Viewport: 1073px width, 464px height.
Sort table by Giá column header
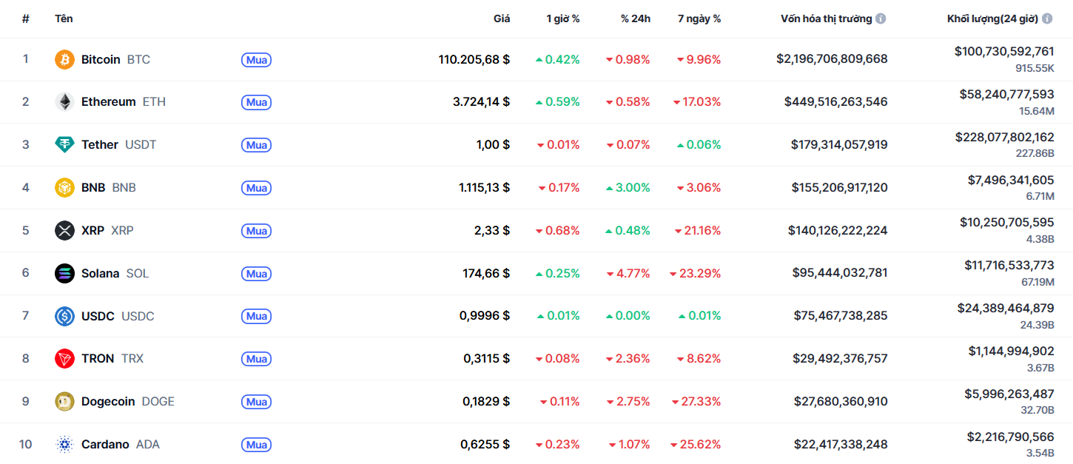502,19
